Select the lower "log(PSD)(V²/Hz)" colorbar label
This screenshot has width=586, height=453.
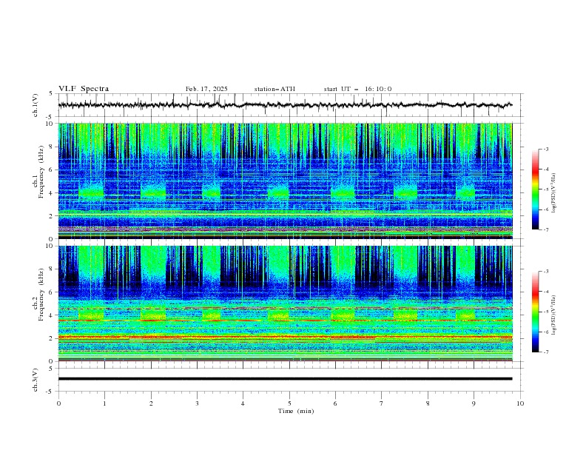pyautogui.click(x=554, y=315)
